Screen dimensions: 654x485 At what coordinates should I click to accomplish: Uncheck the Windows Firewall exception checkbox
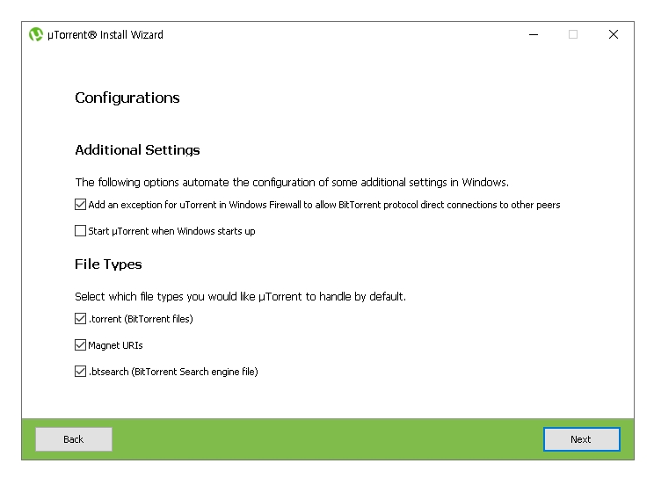[80, 205]
